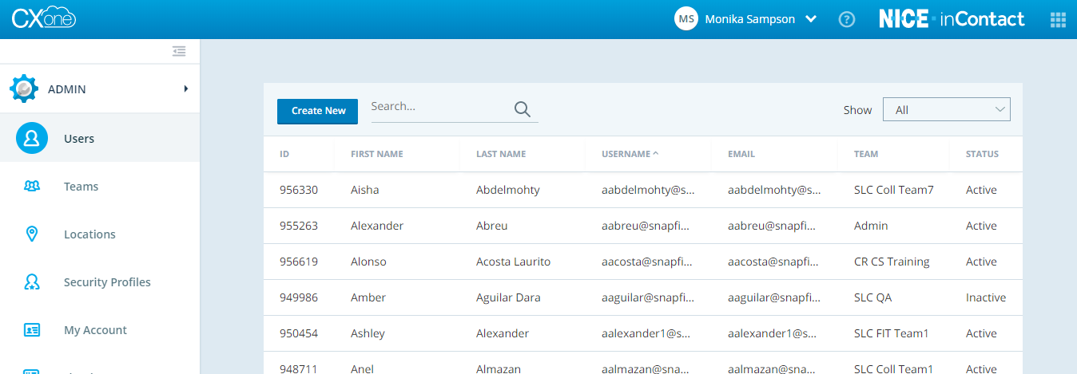Open the application launcher grid icon
The image size is (1077, 374).
[x=1058, y=19]
